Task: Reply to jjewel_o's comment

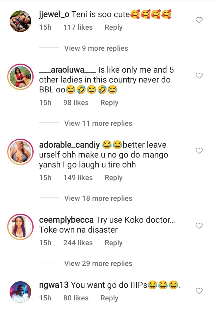Action: pyautogui.click(x=113, y=27)
